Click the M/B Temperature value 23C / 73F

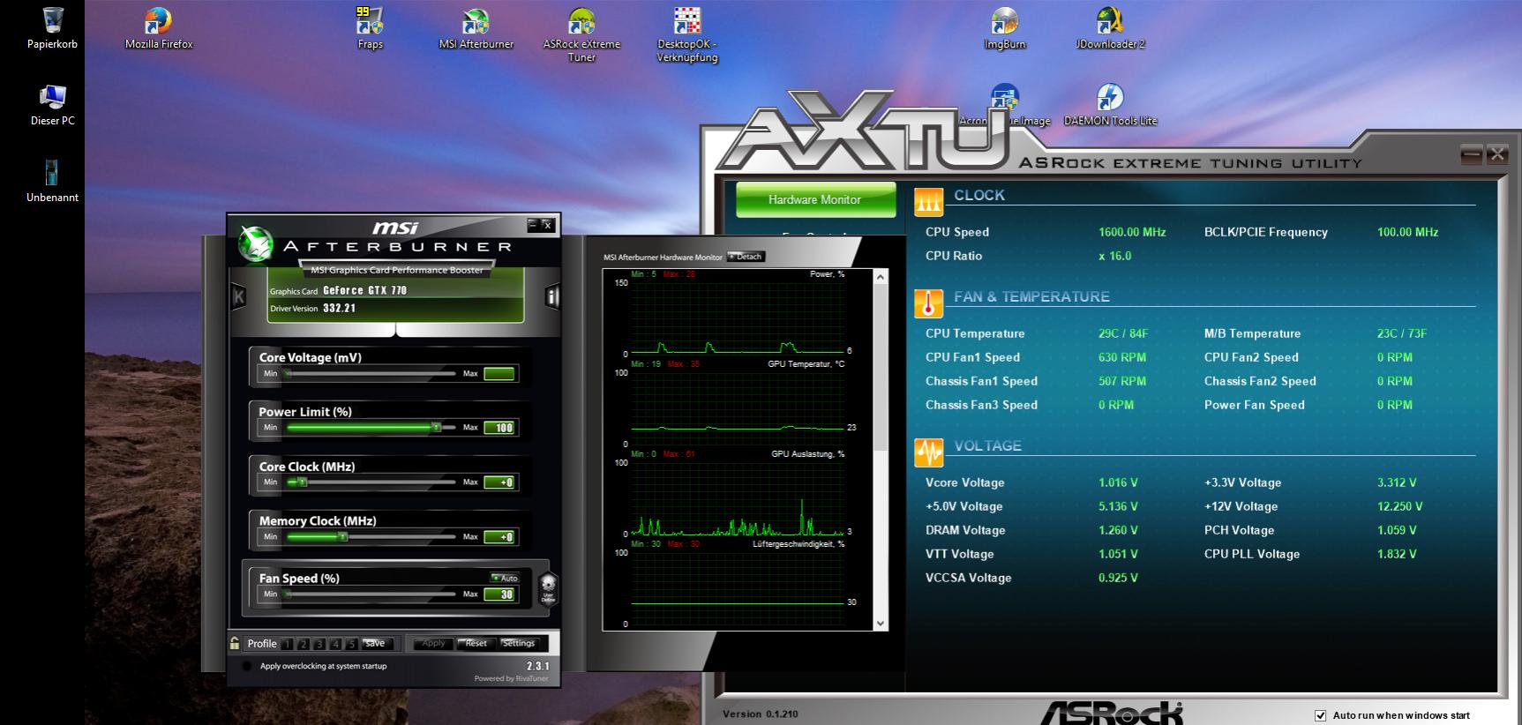click(1401, 333)
